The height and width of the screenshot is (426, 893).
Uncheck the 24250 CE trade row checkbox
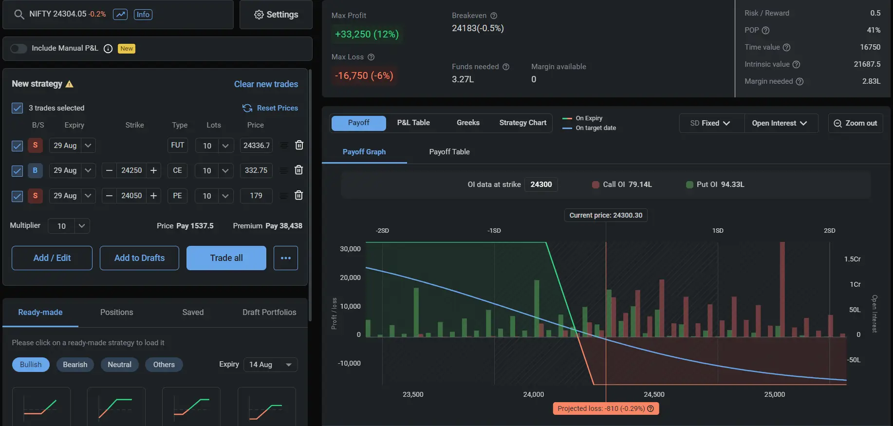[17, 171]
